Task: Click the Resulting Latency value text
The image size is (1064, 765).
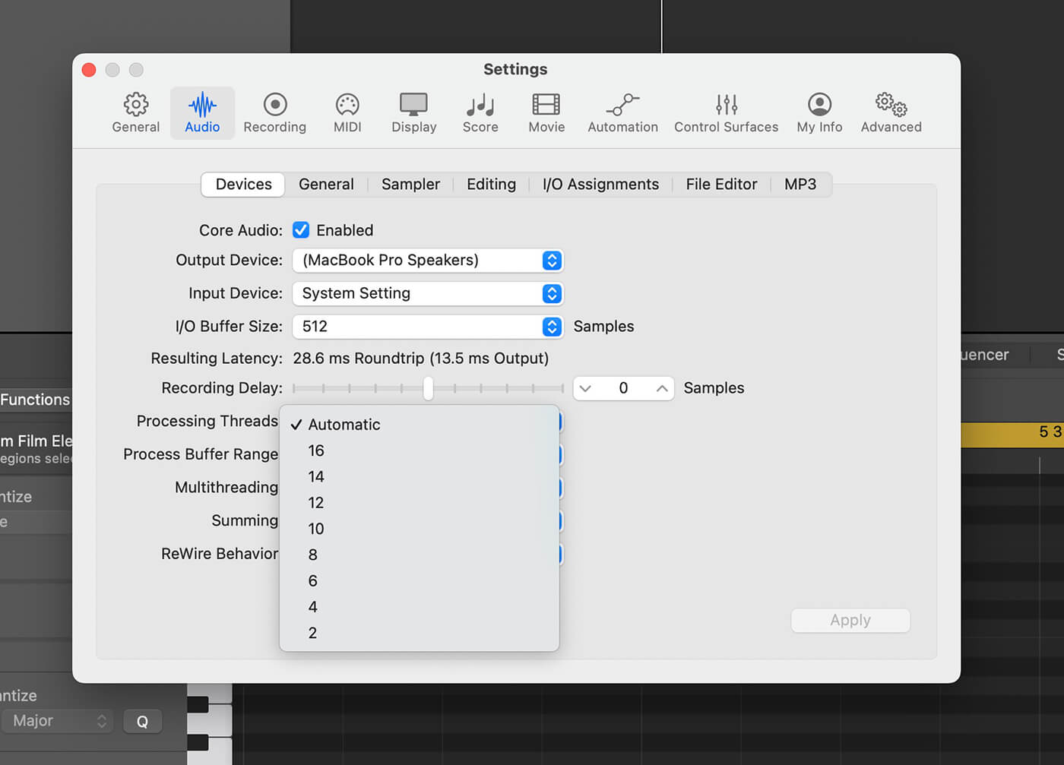Action: coord(420,359)
